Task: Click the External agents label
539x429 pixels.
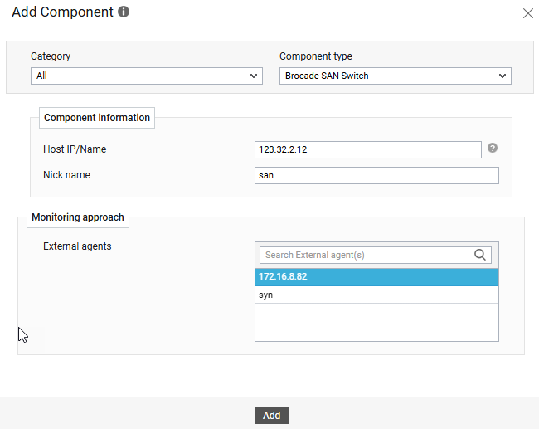Action: point(77,246)
